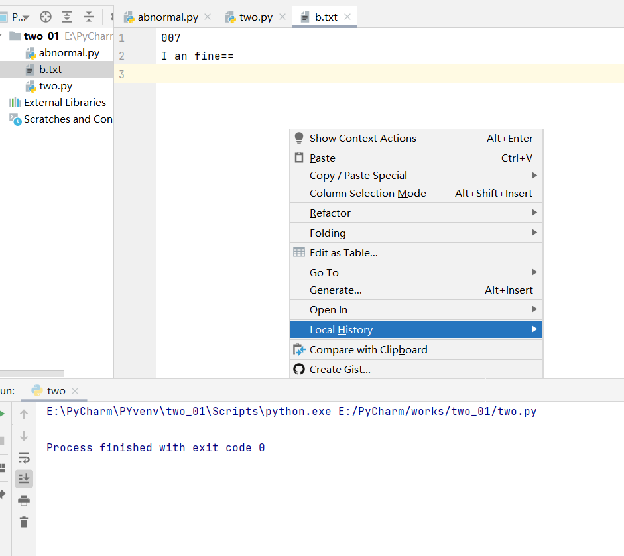Select External Libraries in the project tree

point(56,103)
